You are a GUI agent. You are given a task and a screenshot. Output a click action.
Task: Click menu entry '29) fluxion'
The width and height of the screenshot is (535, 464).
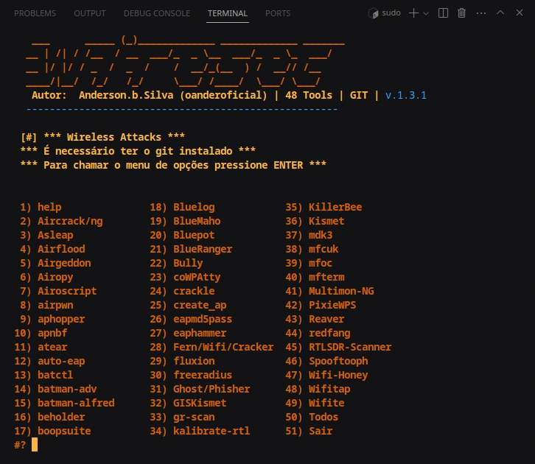[x=182, y=361]
